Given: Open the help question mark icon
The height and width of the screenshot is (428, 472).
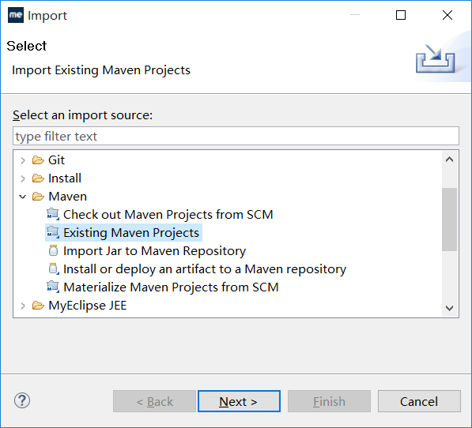Looking at the screenshot, I should (22, 400).
